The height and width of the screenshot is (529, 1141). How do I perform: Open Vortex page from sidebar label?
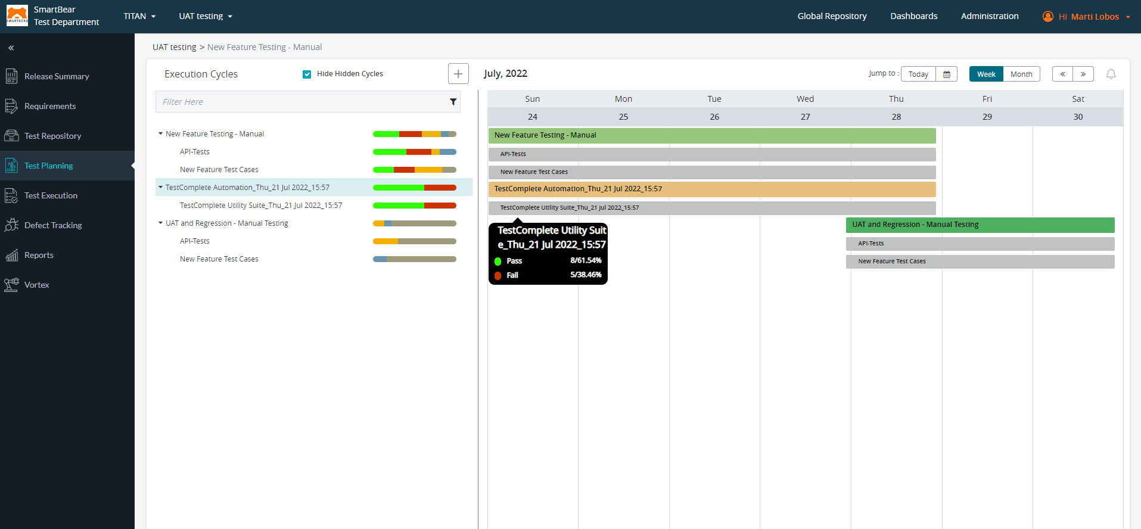(36, 285)
